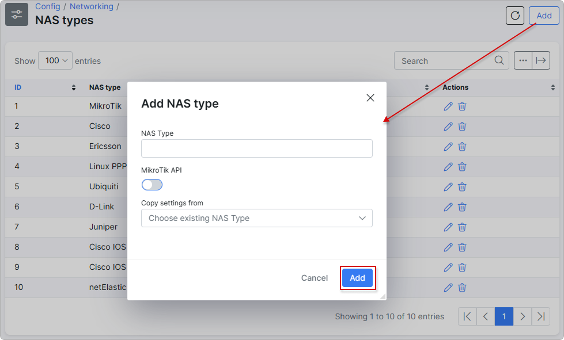Image resolution: width=564 pixels, height=340 pixels.
Task: Remove Linux PPP row with trash icon
Action: coord(462,167)
